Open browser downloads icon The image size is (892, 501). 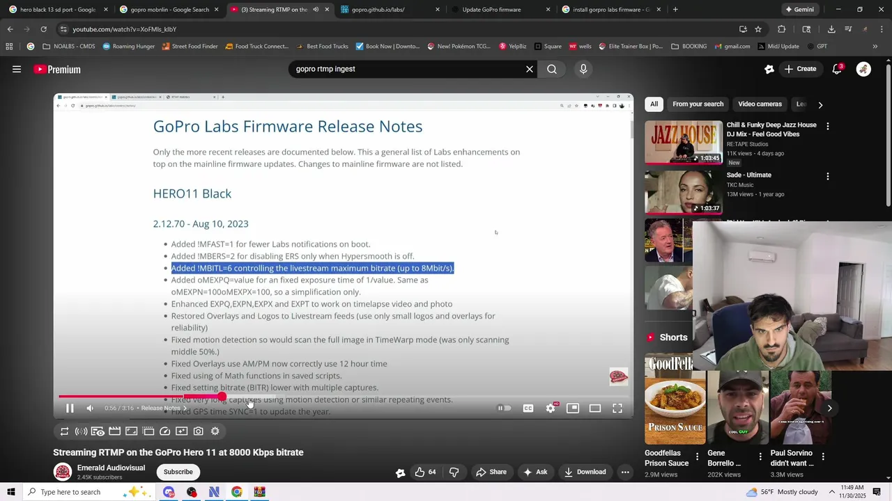(831, 29)
